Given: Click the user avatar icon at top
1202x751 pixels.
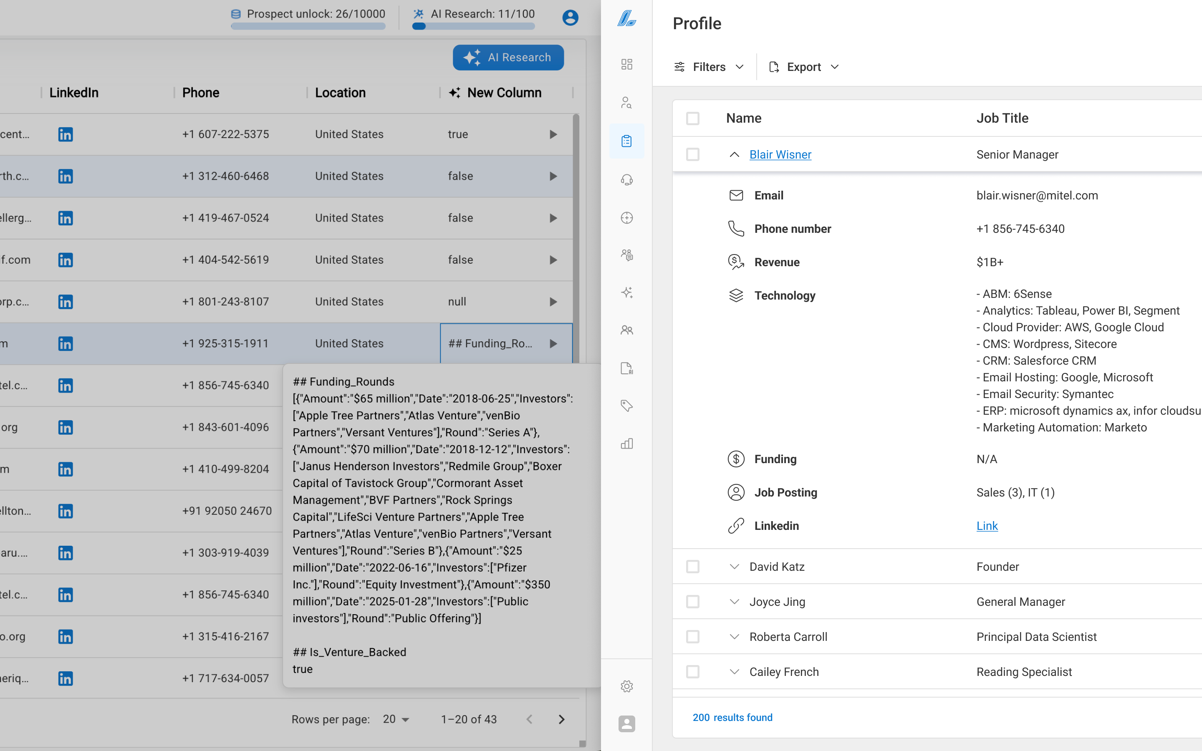Looking at the screenshot, I should (570, 18).
